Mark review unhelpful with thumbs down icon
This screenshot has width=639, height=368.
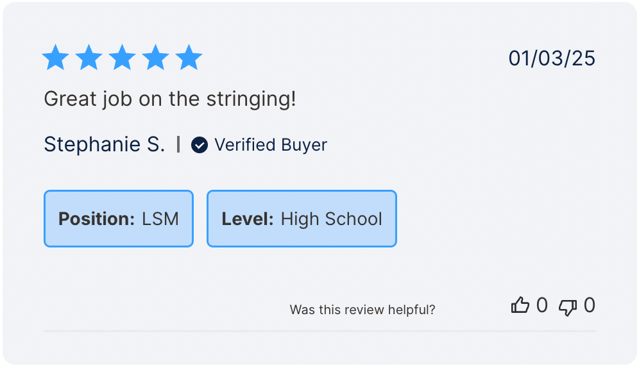click(568, 306)
